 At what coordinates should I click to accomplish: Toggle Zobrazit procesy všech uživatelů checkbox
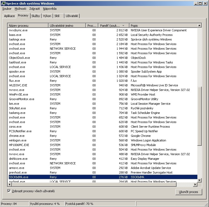9,191
